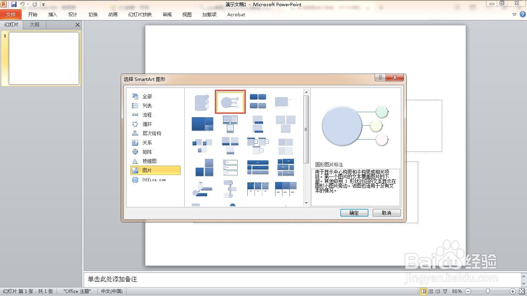Choose the 循环 SmartArt category
This screenshot has width=527, height=296.
(155, 124)
